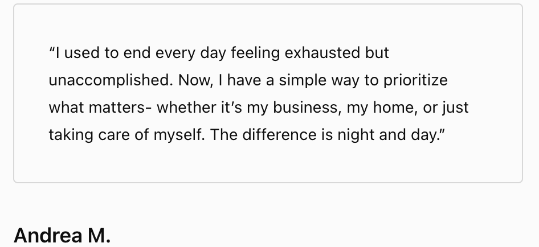Click the word "exhausted" in the quote

[x=322, y=53]
